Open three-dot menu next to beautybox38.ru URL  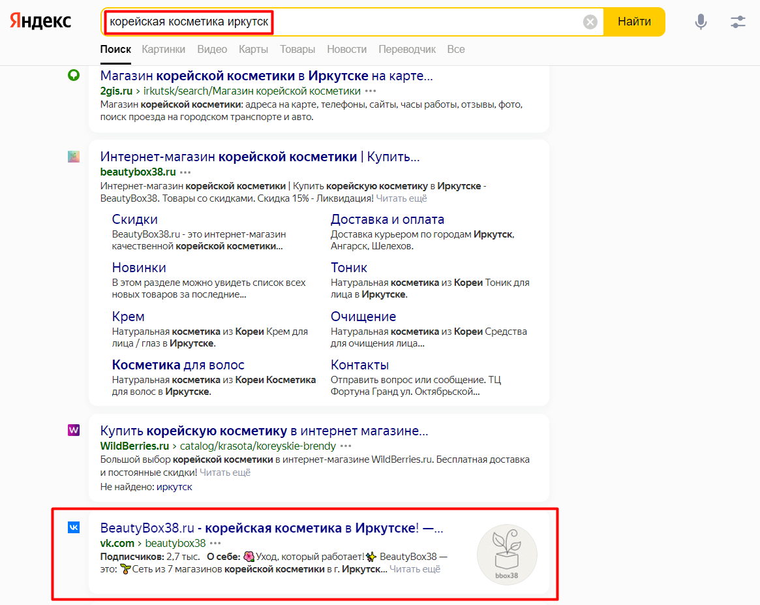tap(185, 172)
